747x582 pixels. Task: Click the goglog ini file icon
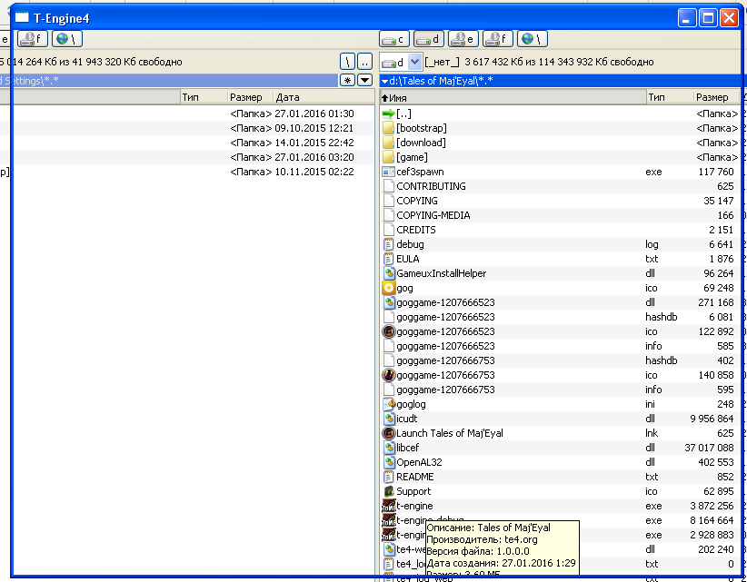coord(389,404)
